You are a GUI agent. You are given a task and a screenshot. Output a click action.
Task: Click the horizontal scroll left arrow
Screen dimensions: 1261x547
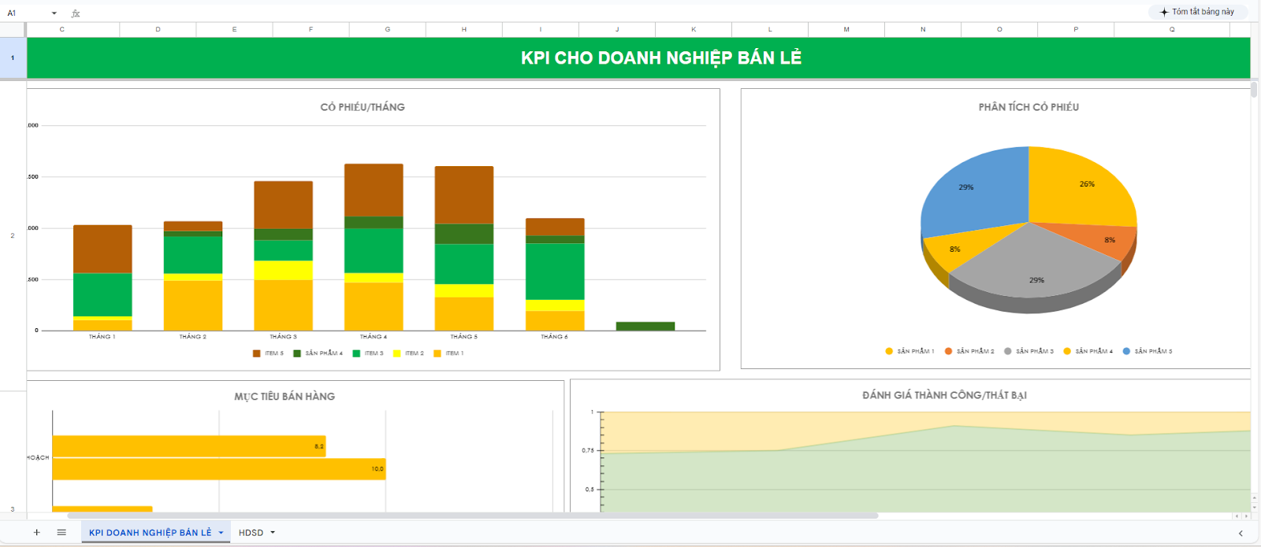[x=1237, y=516]
